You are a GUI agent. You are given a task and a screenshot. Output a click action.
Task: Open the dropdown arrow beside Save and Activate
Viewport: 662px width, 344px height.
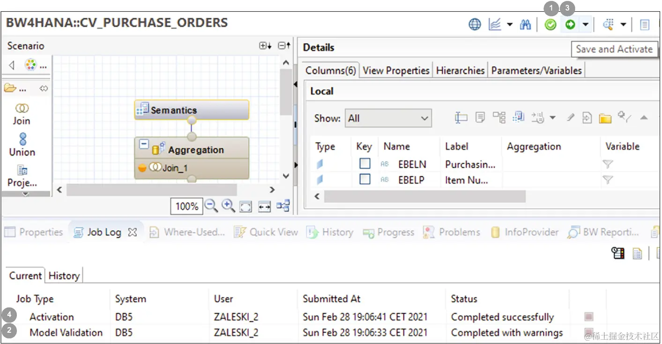click(x=586, y=25)
